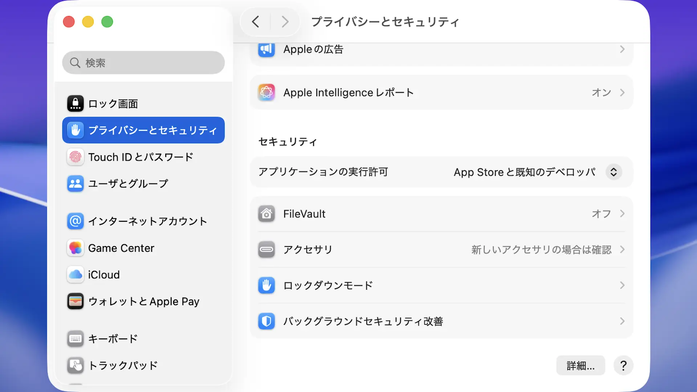Viewport: 697px width, 392px height.
Task: Open ユーザとグループ people icon
Action: tap(76, 184)
